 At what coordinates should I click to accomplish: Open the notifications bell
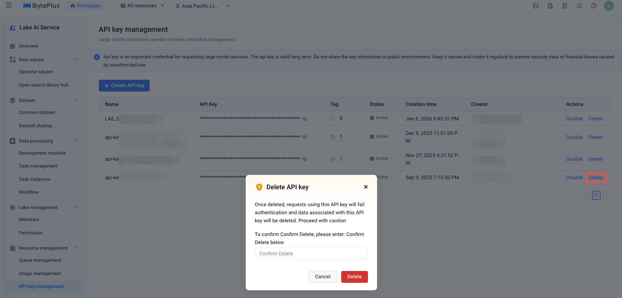point(579,6)
